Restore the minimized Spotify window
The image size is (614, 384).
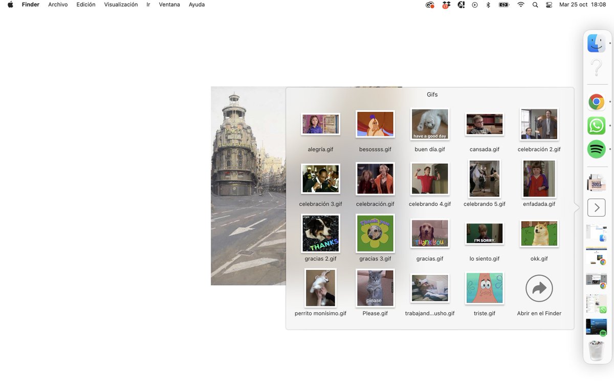(x=597, y=328)
